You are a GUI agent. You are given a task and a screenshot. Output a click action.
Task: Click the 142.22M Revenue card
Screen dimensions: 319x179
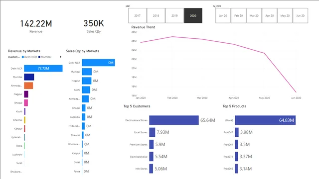click(x=36, y=26)
